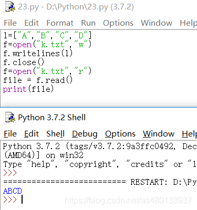
Task: Click the Python file icon beside 23.py title
Action: pos(11,7)
